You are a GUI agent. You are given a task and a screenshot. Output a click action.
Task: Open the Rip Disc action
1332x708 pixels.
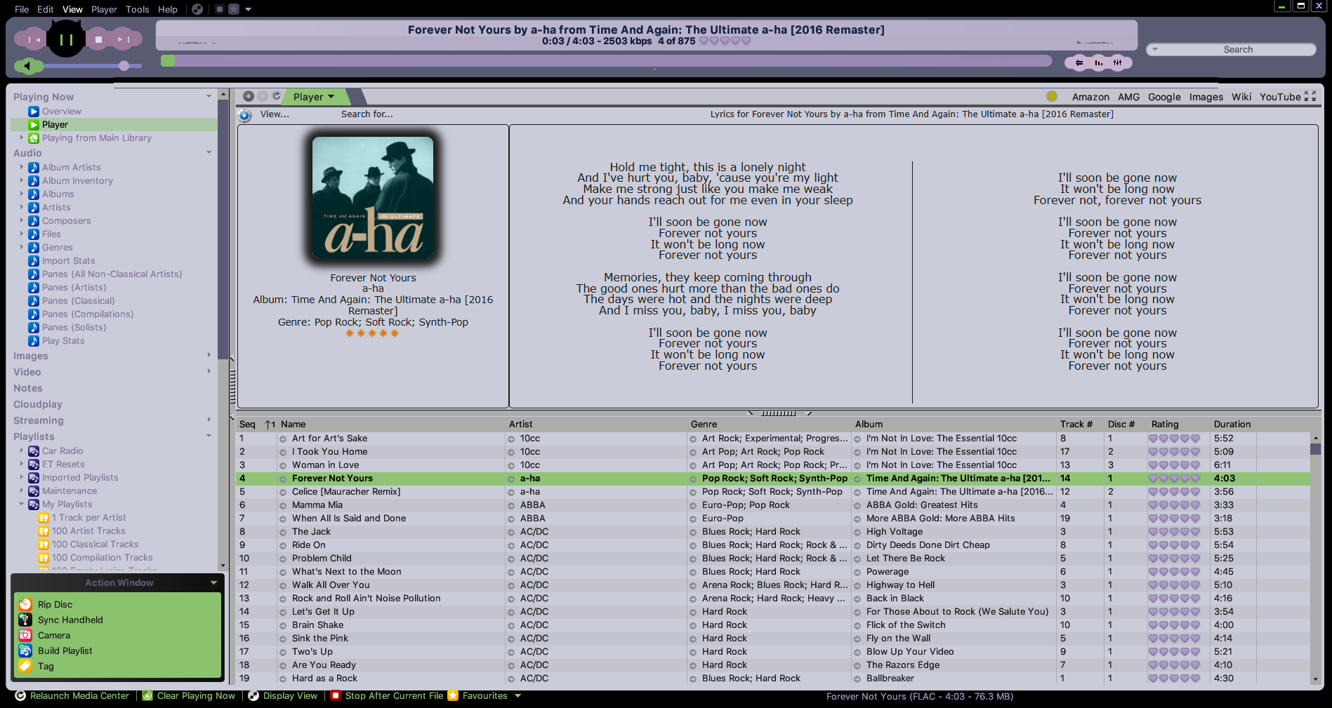pyautogui.click(x=55, y=604)
